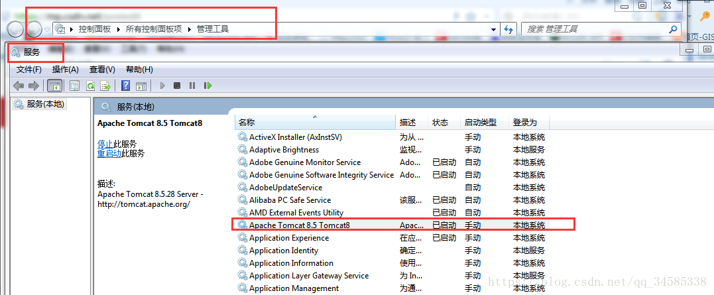Open the 查看(V) menu

[x=102, y=70]
